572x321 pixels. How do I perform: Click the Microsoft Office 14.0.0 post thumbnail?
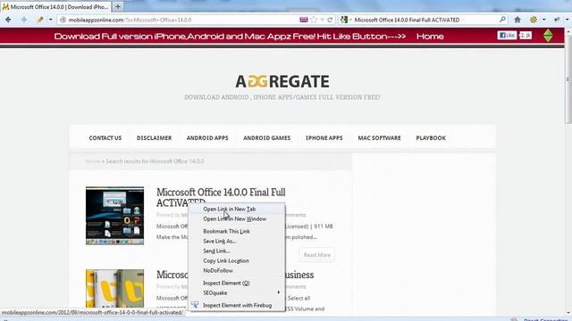115,216
